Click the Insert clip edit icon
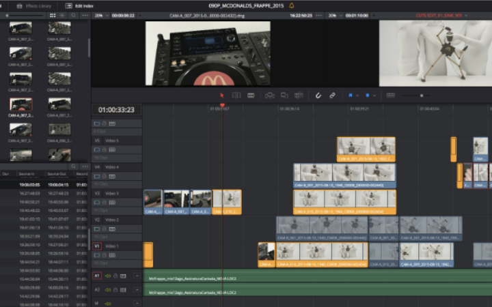Image resolution: width=492 pixels, height=307 pixels. [x=269, y=96]
